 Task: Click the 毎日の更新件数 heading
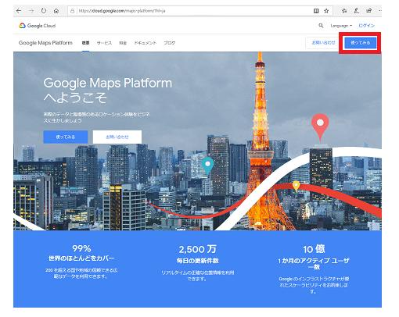point(197,261)
